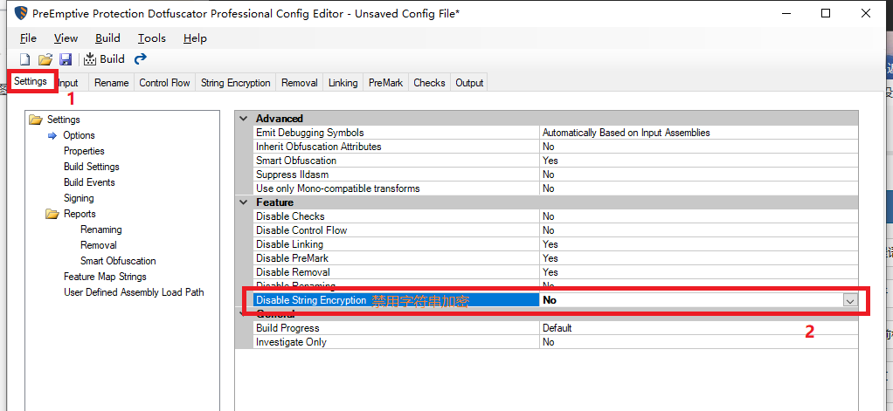Click the No value of Suppress Ildasm
893x411 pixels.
(x=549, y=175)
